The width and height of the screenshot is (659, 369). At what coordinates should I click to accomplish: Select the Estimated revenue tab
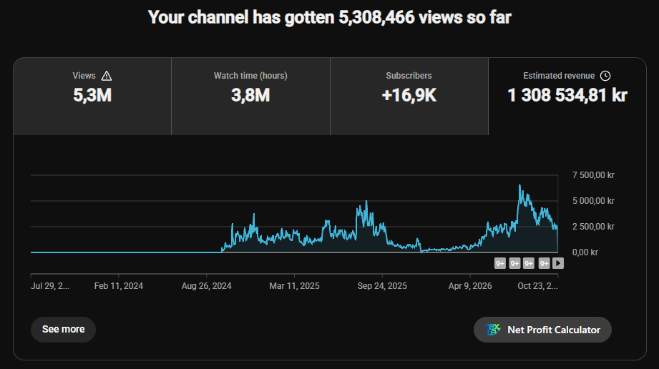567,97
